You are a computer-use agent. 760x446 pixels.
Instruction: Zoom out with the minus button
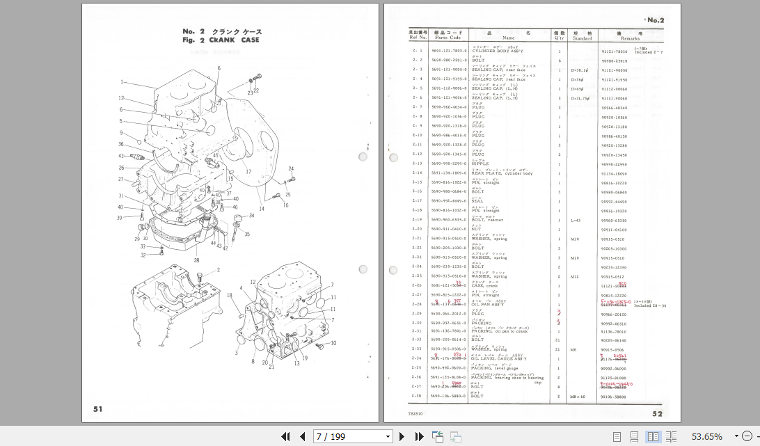coord(747,436)
